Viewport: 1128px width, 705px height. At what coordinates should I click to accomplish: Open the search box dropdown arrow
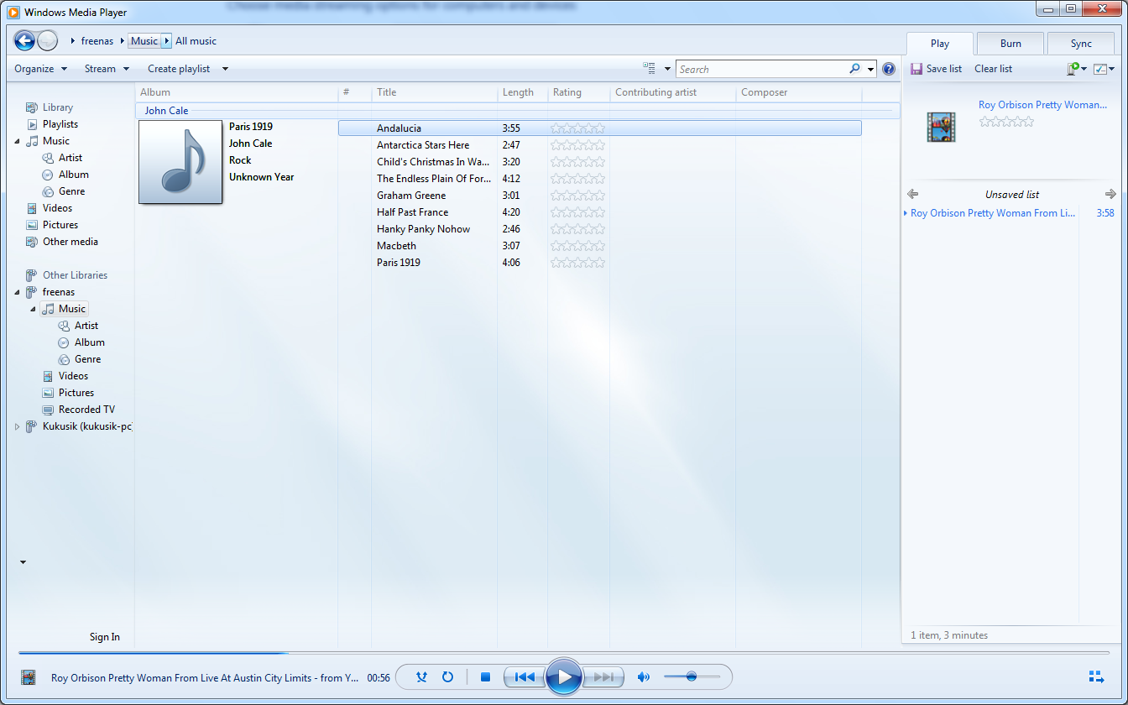click(871, 69)
